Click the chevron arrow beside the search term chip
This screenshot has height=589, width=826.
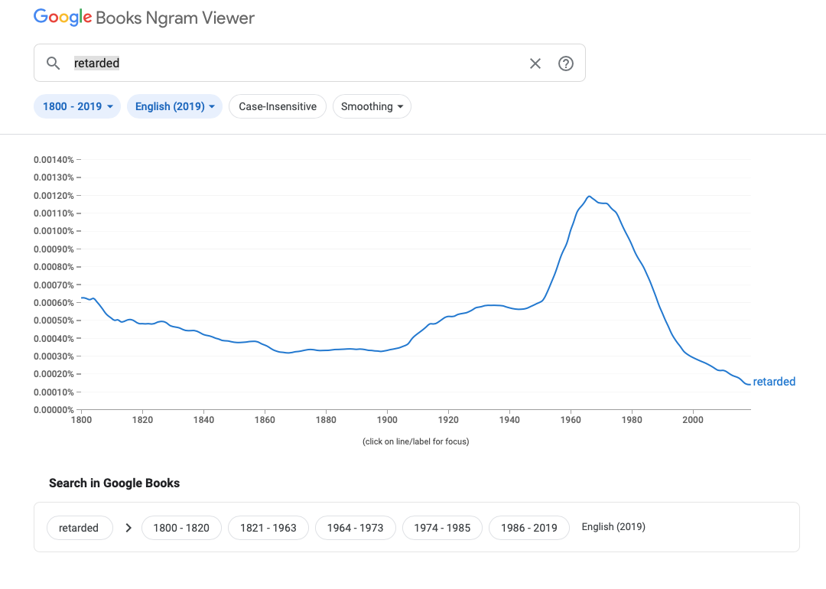(128, 528)
